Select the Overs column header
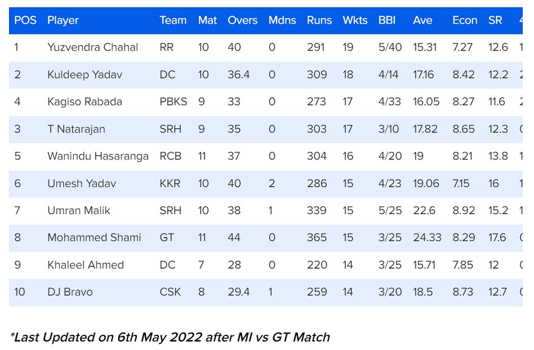The width and height of the screenshot is (534, 350). tap(242, 20)
